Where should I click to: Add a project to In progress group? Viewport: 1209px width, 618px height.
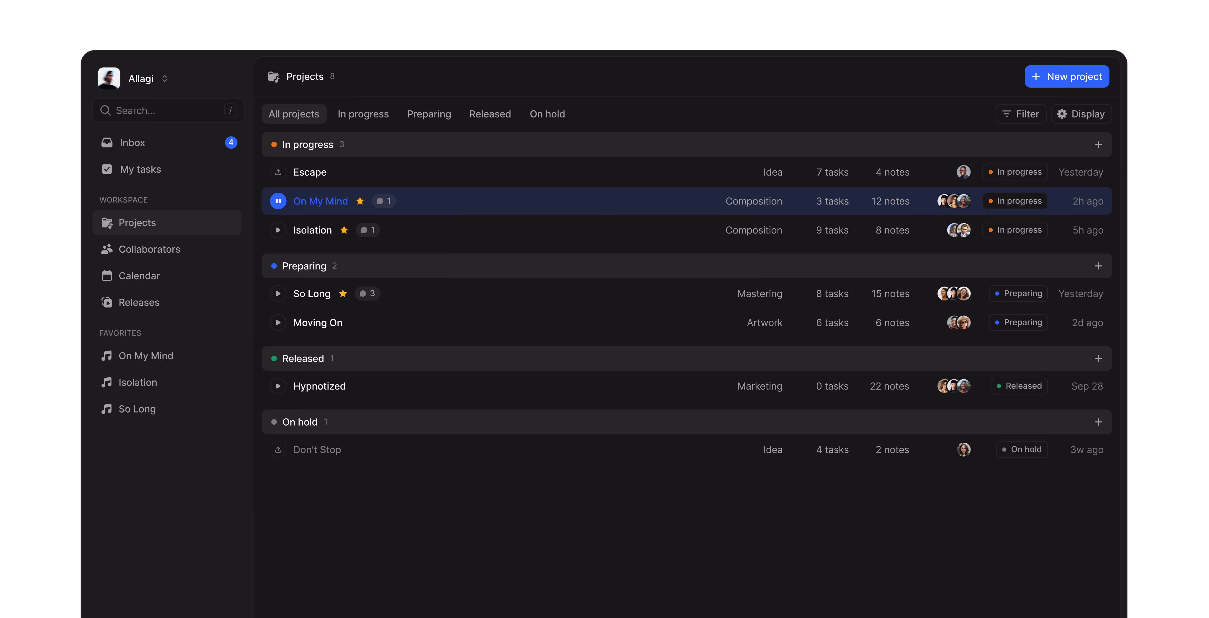coord(1098,145)
